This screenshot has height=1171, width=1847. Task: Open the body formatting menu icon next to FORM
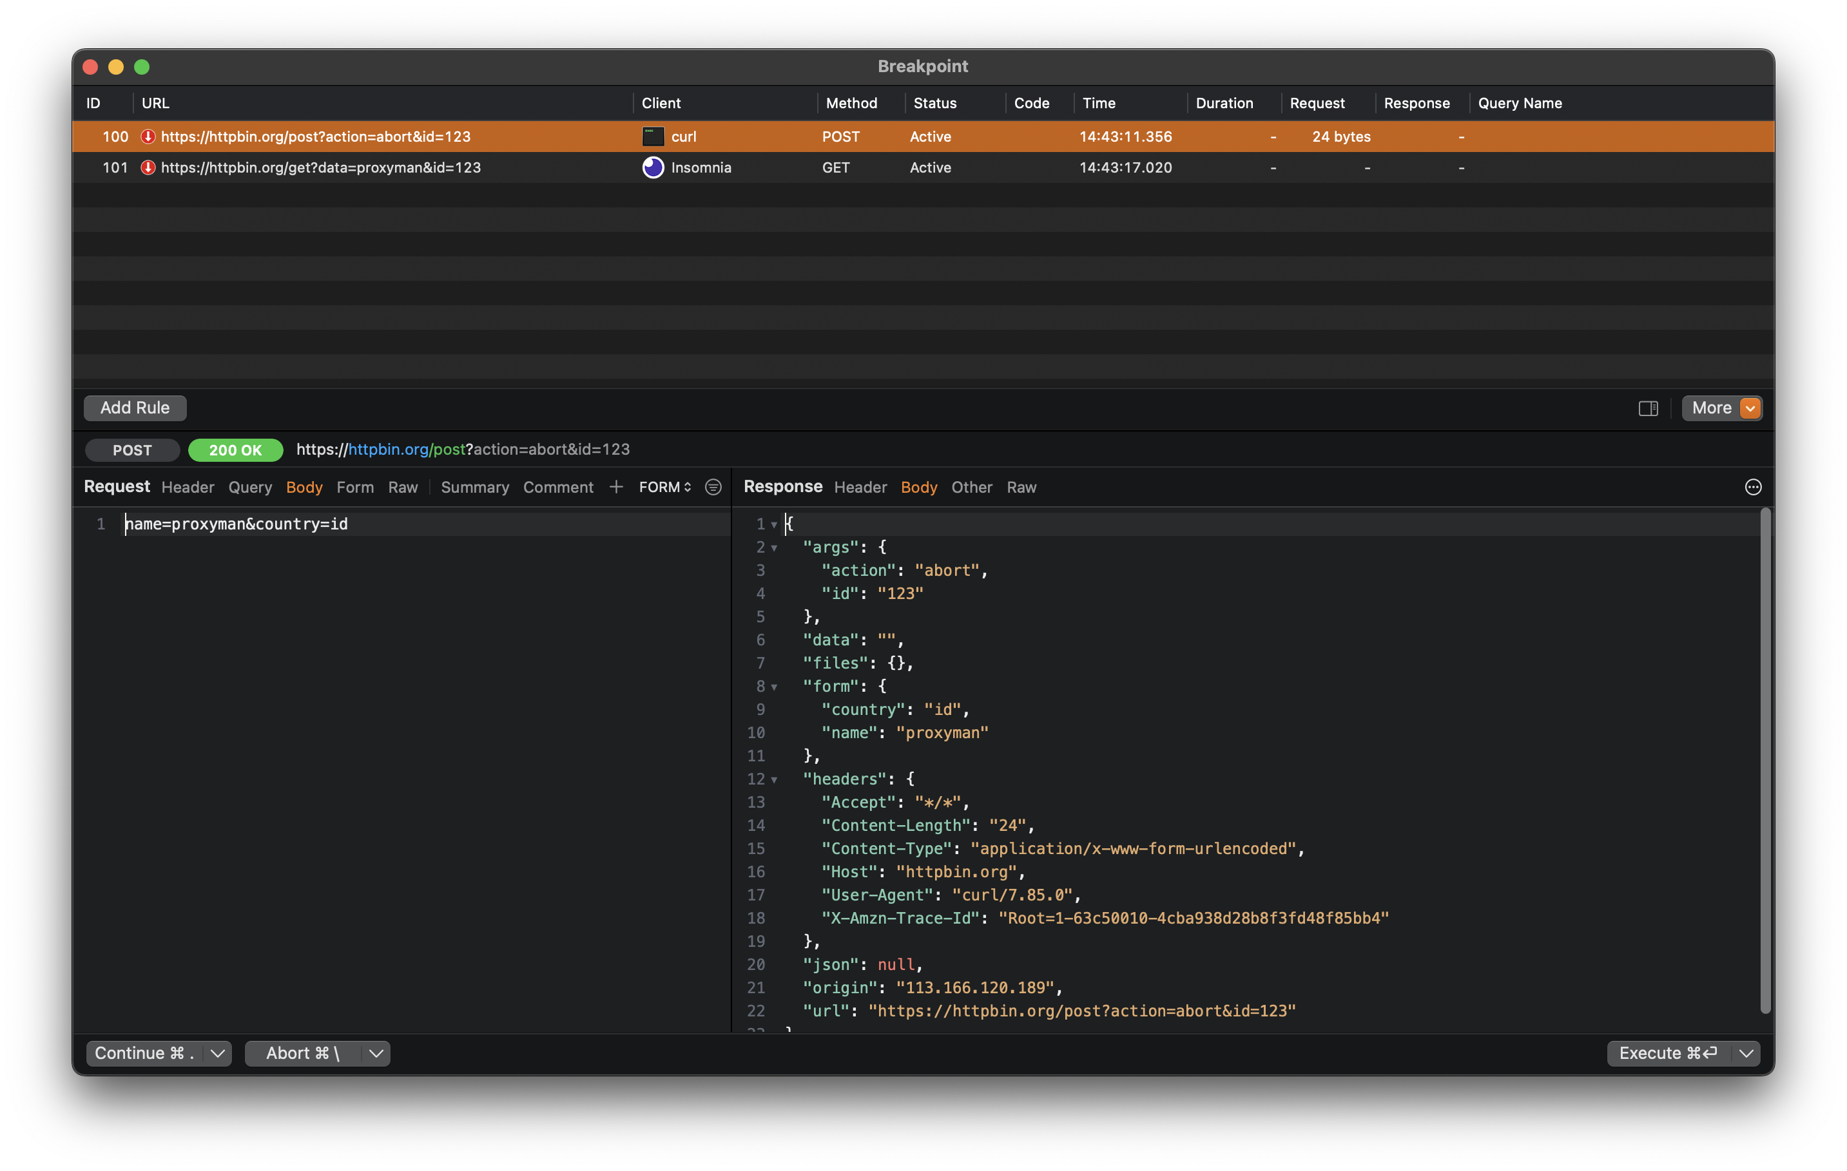coord(713,487)
